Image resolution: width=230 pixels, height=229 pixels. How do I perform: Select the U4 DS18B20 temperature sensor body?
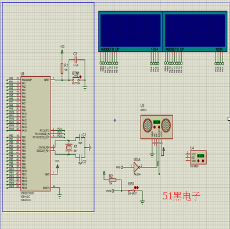[x=199, y=157]
